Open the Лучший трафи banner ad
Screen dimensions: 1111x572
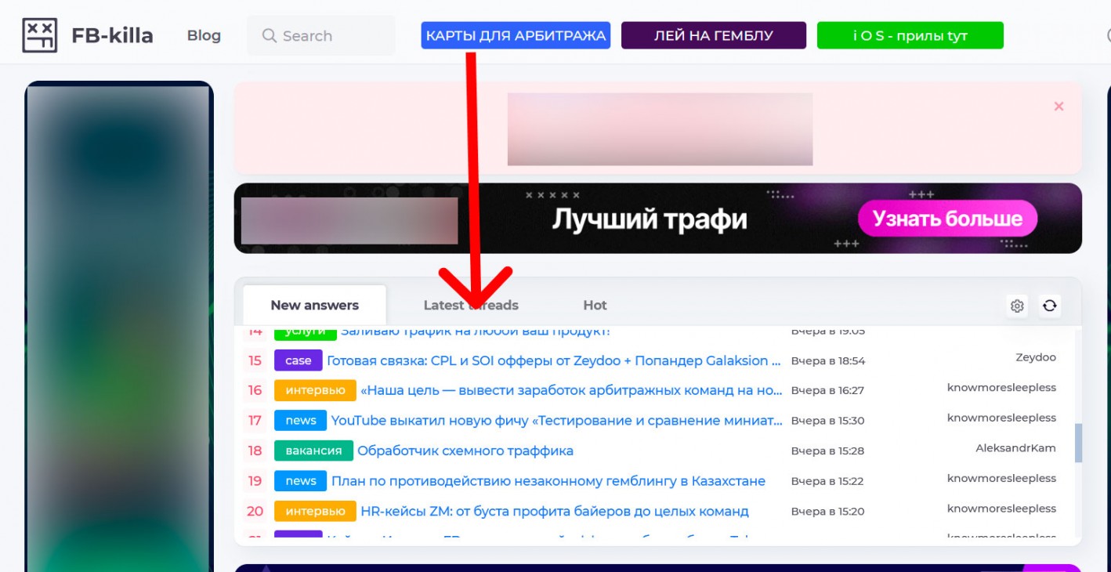[x=658, y=219]
